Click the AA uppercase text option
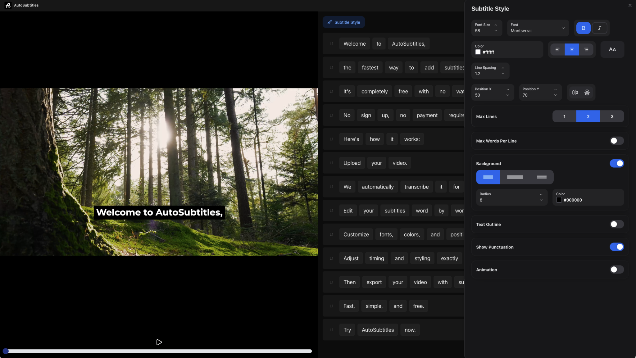636x358 pixels. [612, 49]
